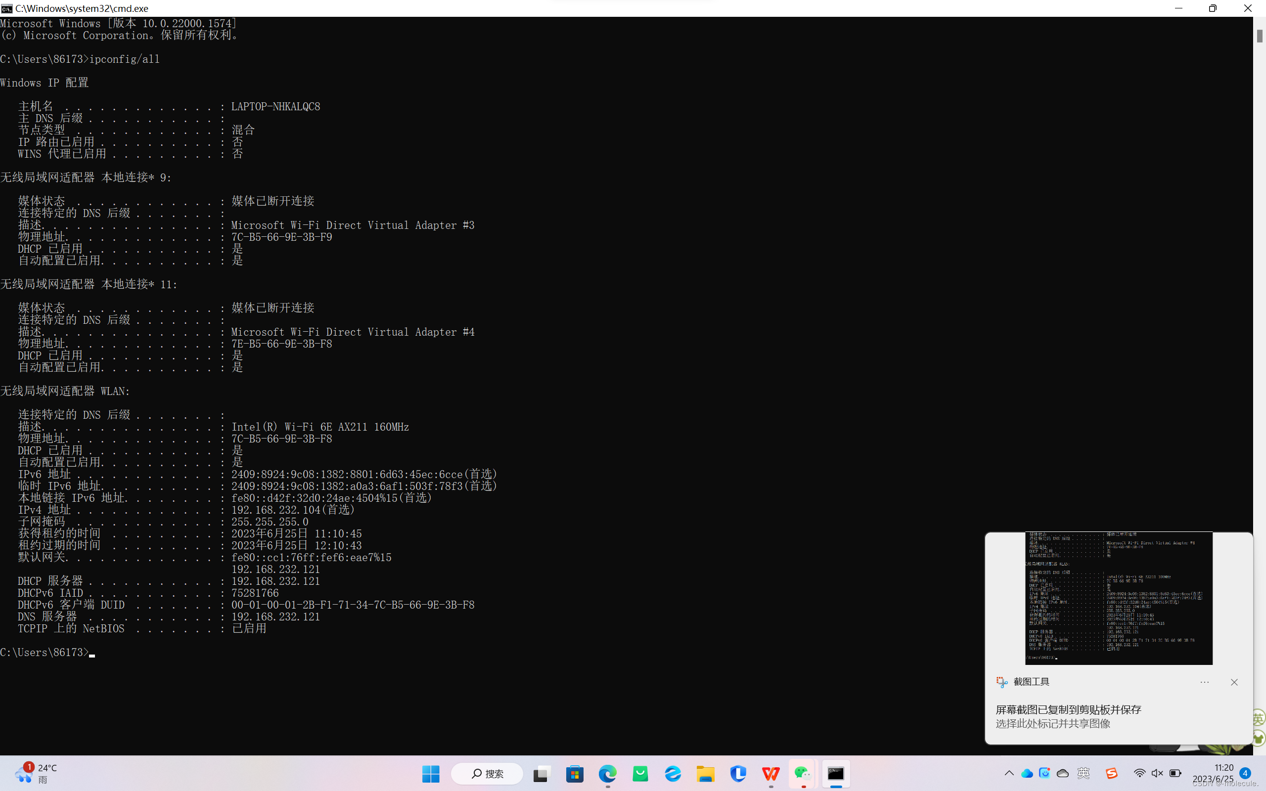Click Microsoft Wi-Fi Direct Virtual Adapter #4 text
This screenshot has height=791, width=1266.
pyautogui.click(x=353, y=332)
